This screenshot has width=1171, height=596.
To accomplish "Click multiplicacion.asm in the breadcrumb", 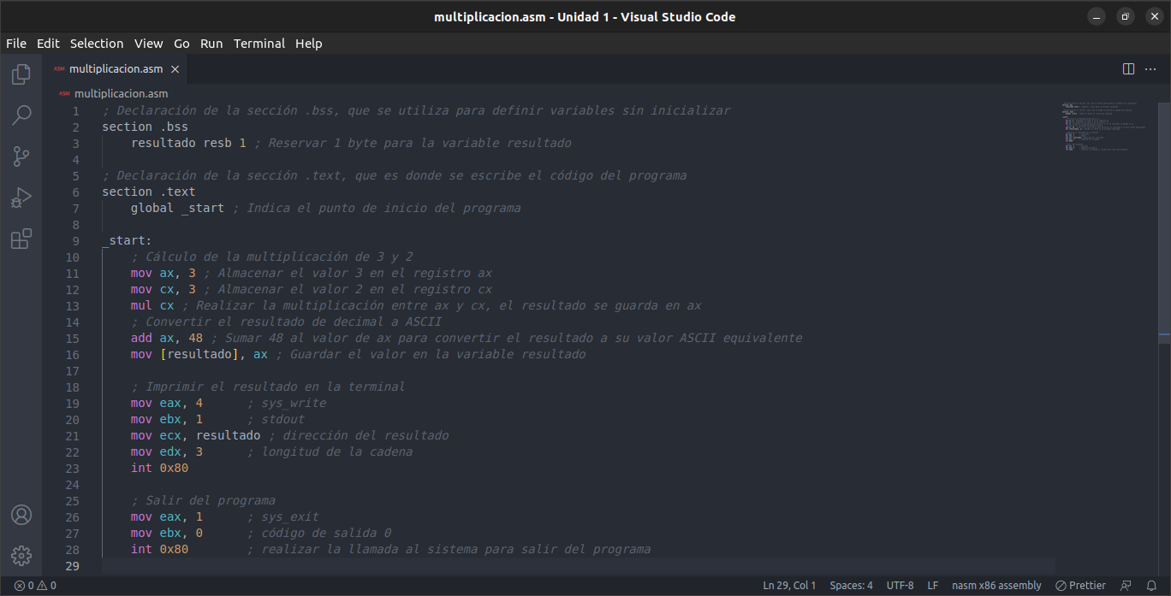I will point(121,93).
